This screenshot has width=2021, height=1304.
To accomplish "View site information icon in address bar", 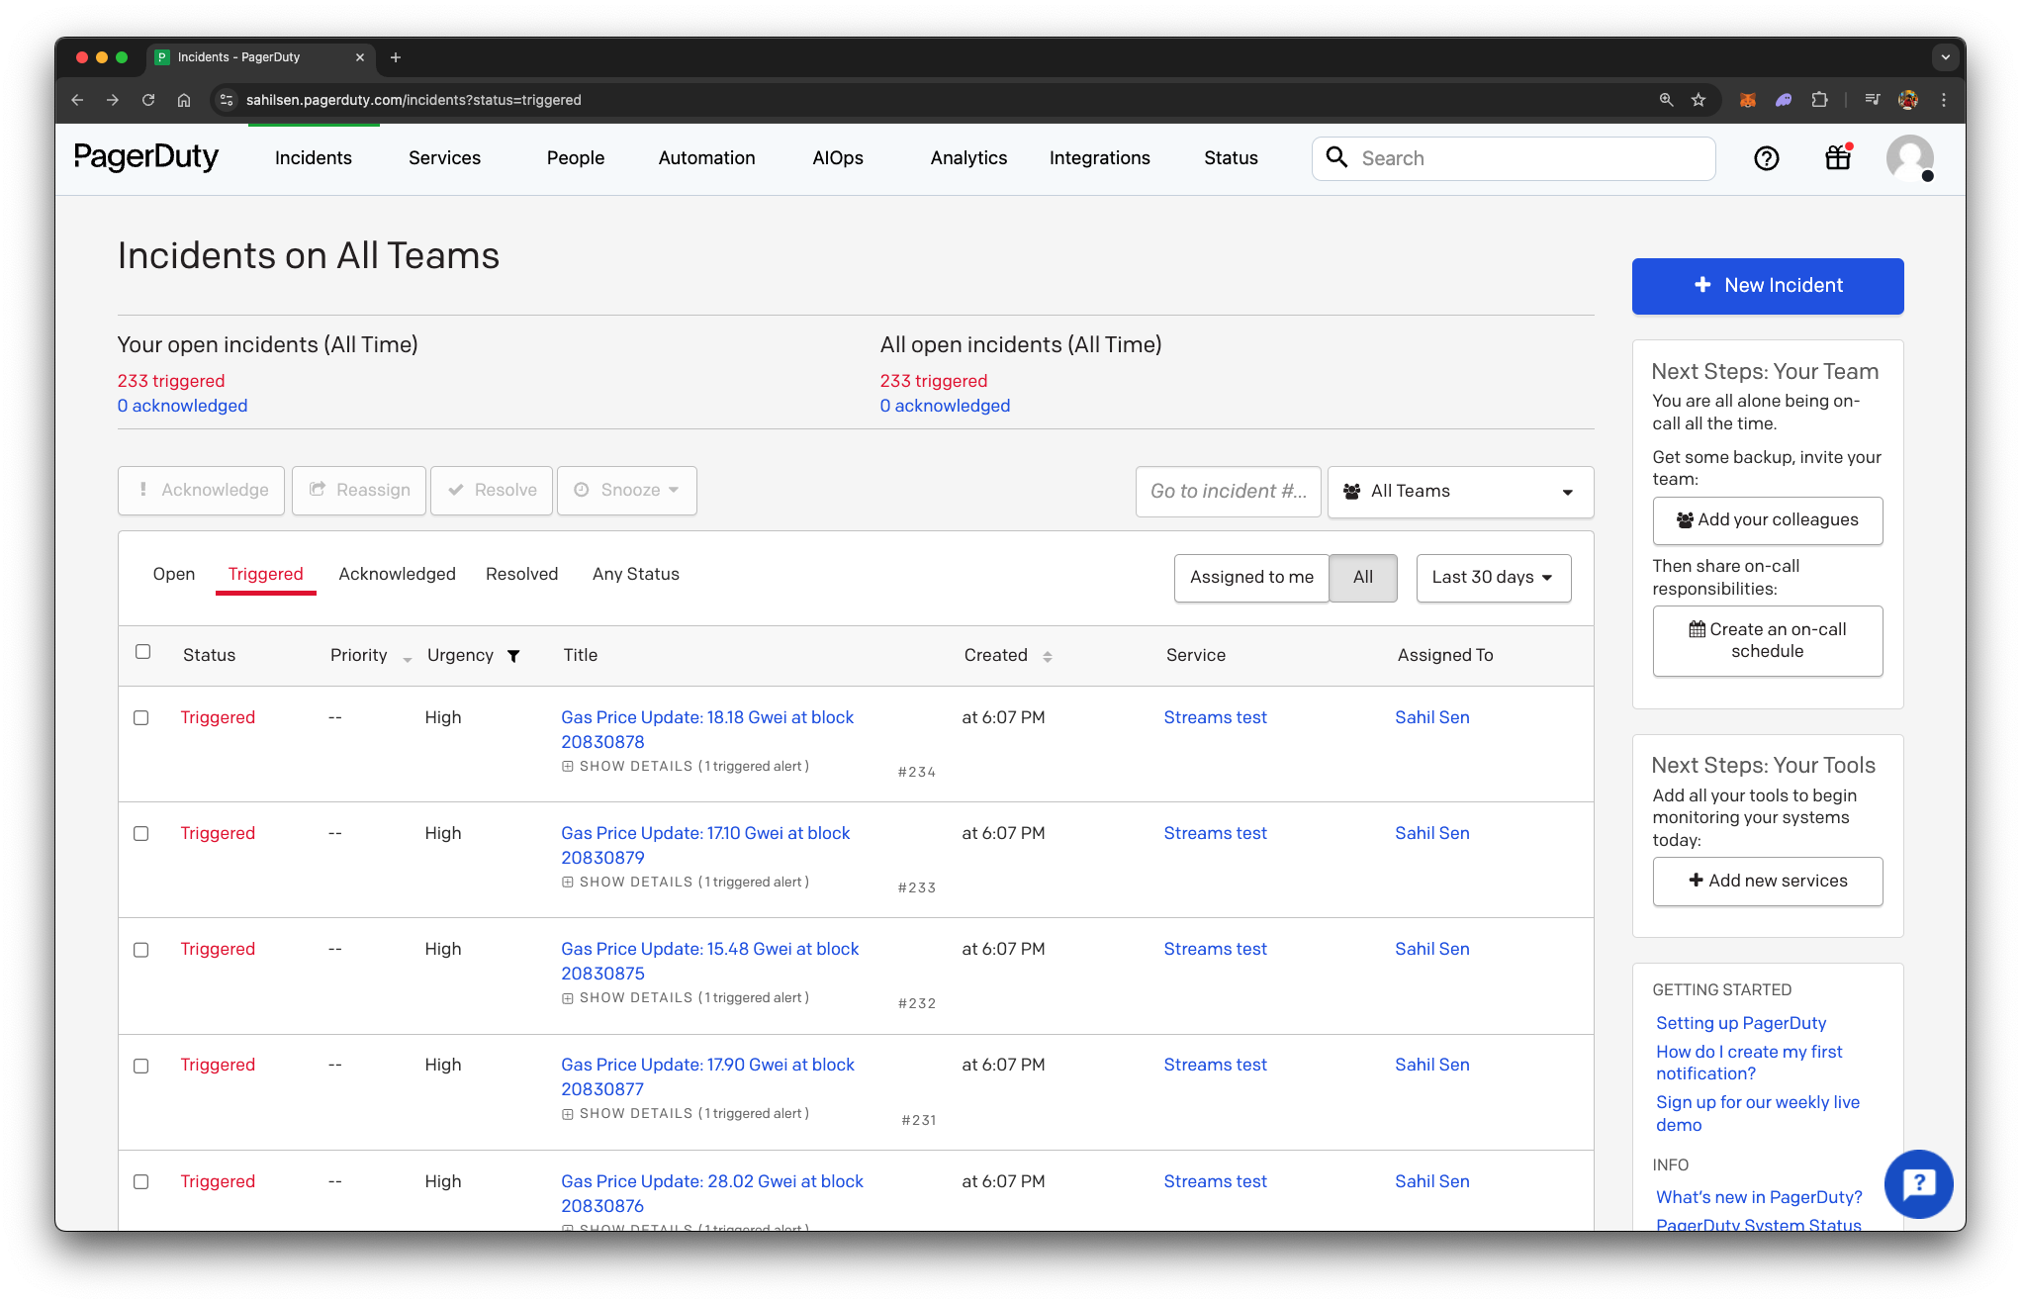I will pyautogui.click(x=227, y=100).
